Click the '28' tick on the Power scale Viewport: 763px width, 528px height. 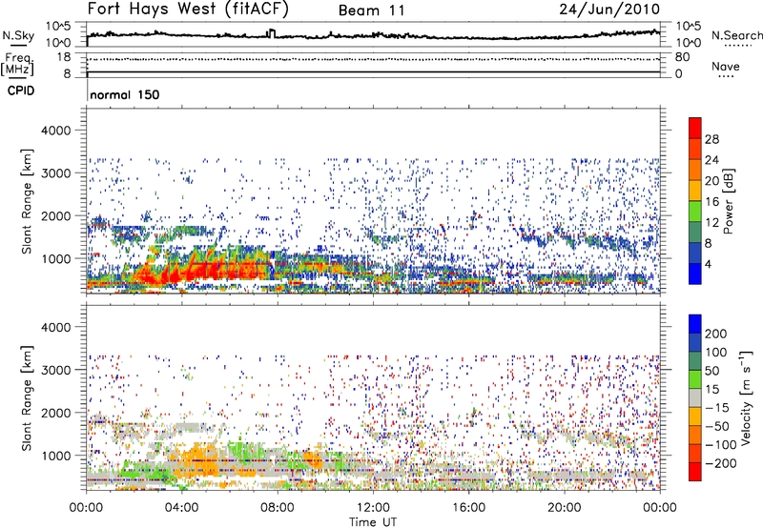click(711, 139)
